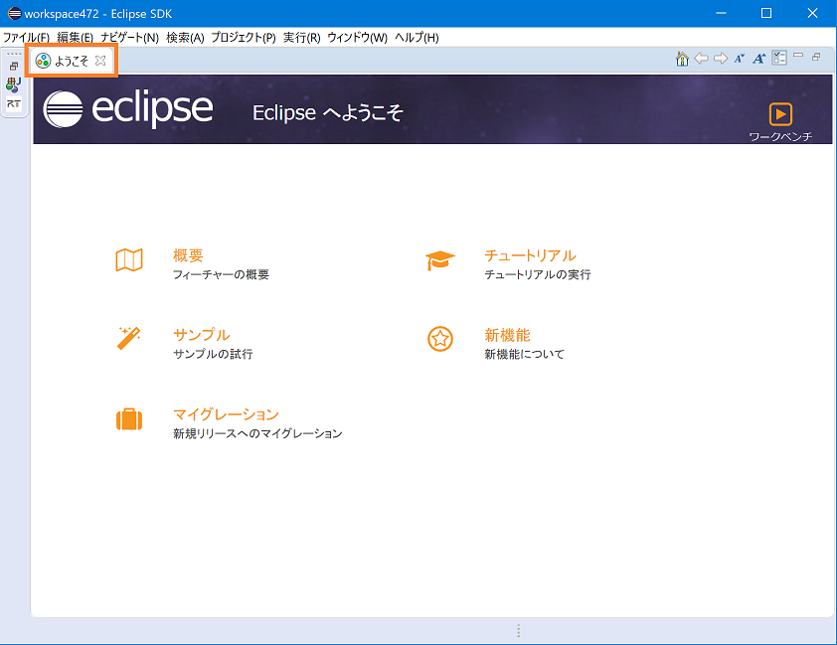Open the 概要 link
Viewport: 837px width, 645px height.
pyautogui.click(x=188, y=255)
